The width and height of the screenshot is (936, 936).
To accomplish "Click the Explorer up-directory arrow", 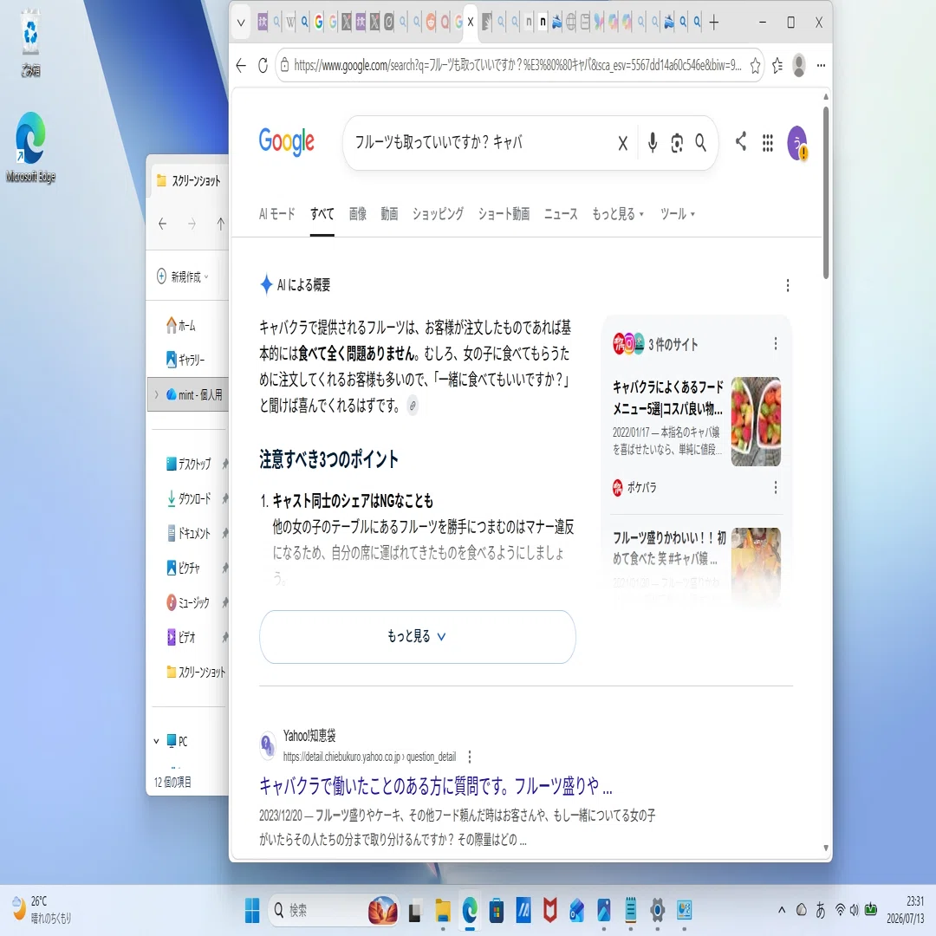I will click(x=221, y=224).
